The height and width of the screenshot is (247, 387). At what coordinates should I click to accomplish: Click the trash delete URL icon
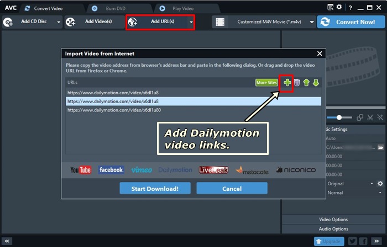(297, 83)
